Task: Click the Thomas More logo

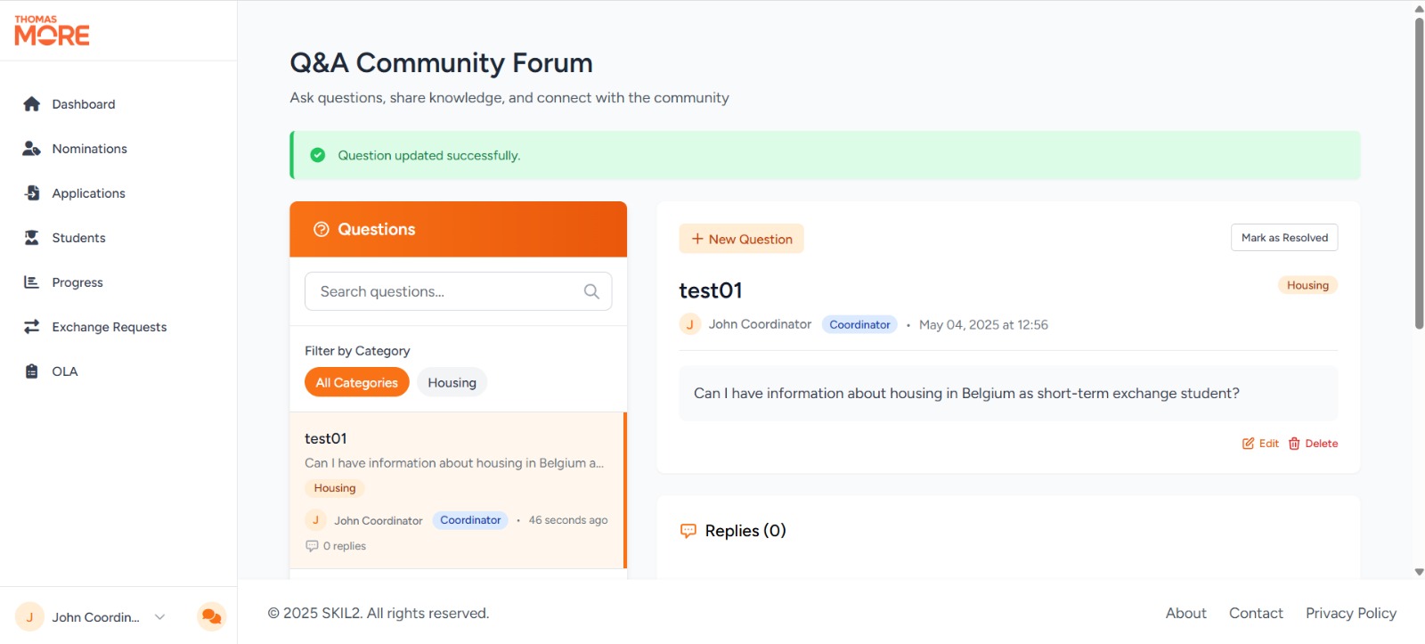Action: click(x=52, y=30)
